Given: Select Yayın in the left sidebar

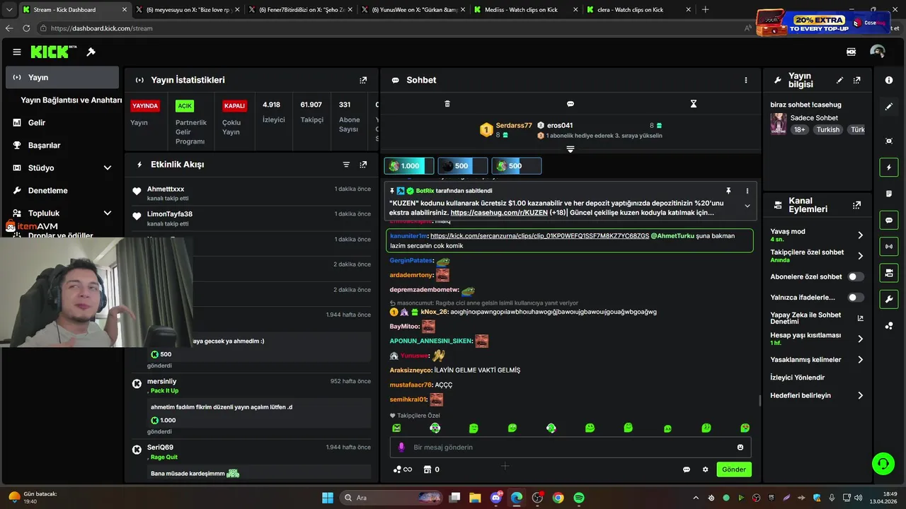Looking at the screenshot, I should click(x=62, y=77).
